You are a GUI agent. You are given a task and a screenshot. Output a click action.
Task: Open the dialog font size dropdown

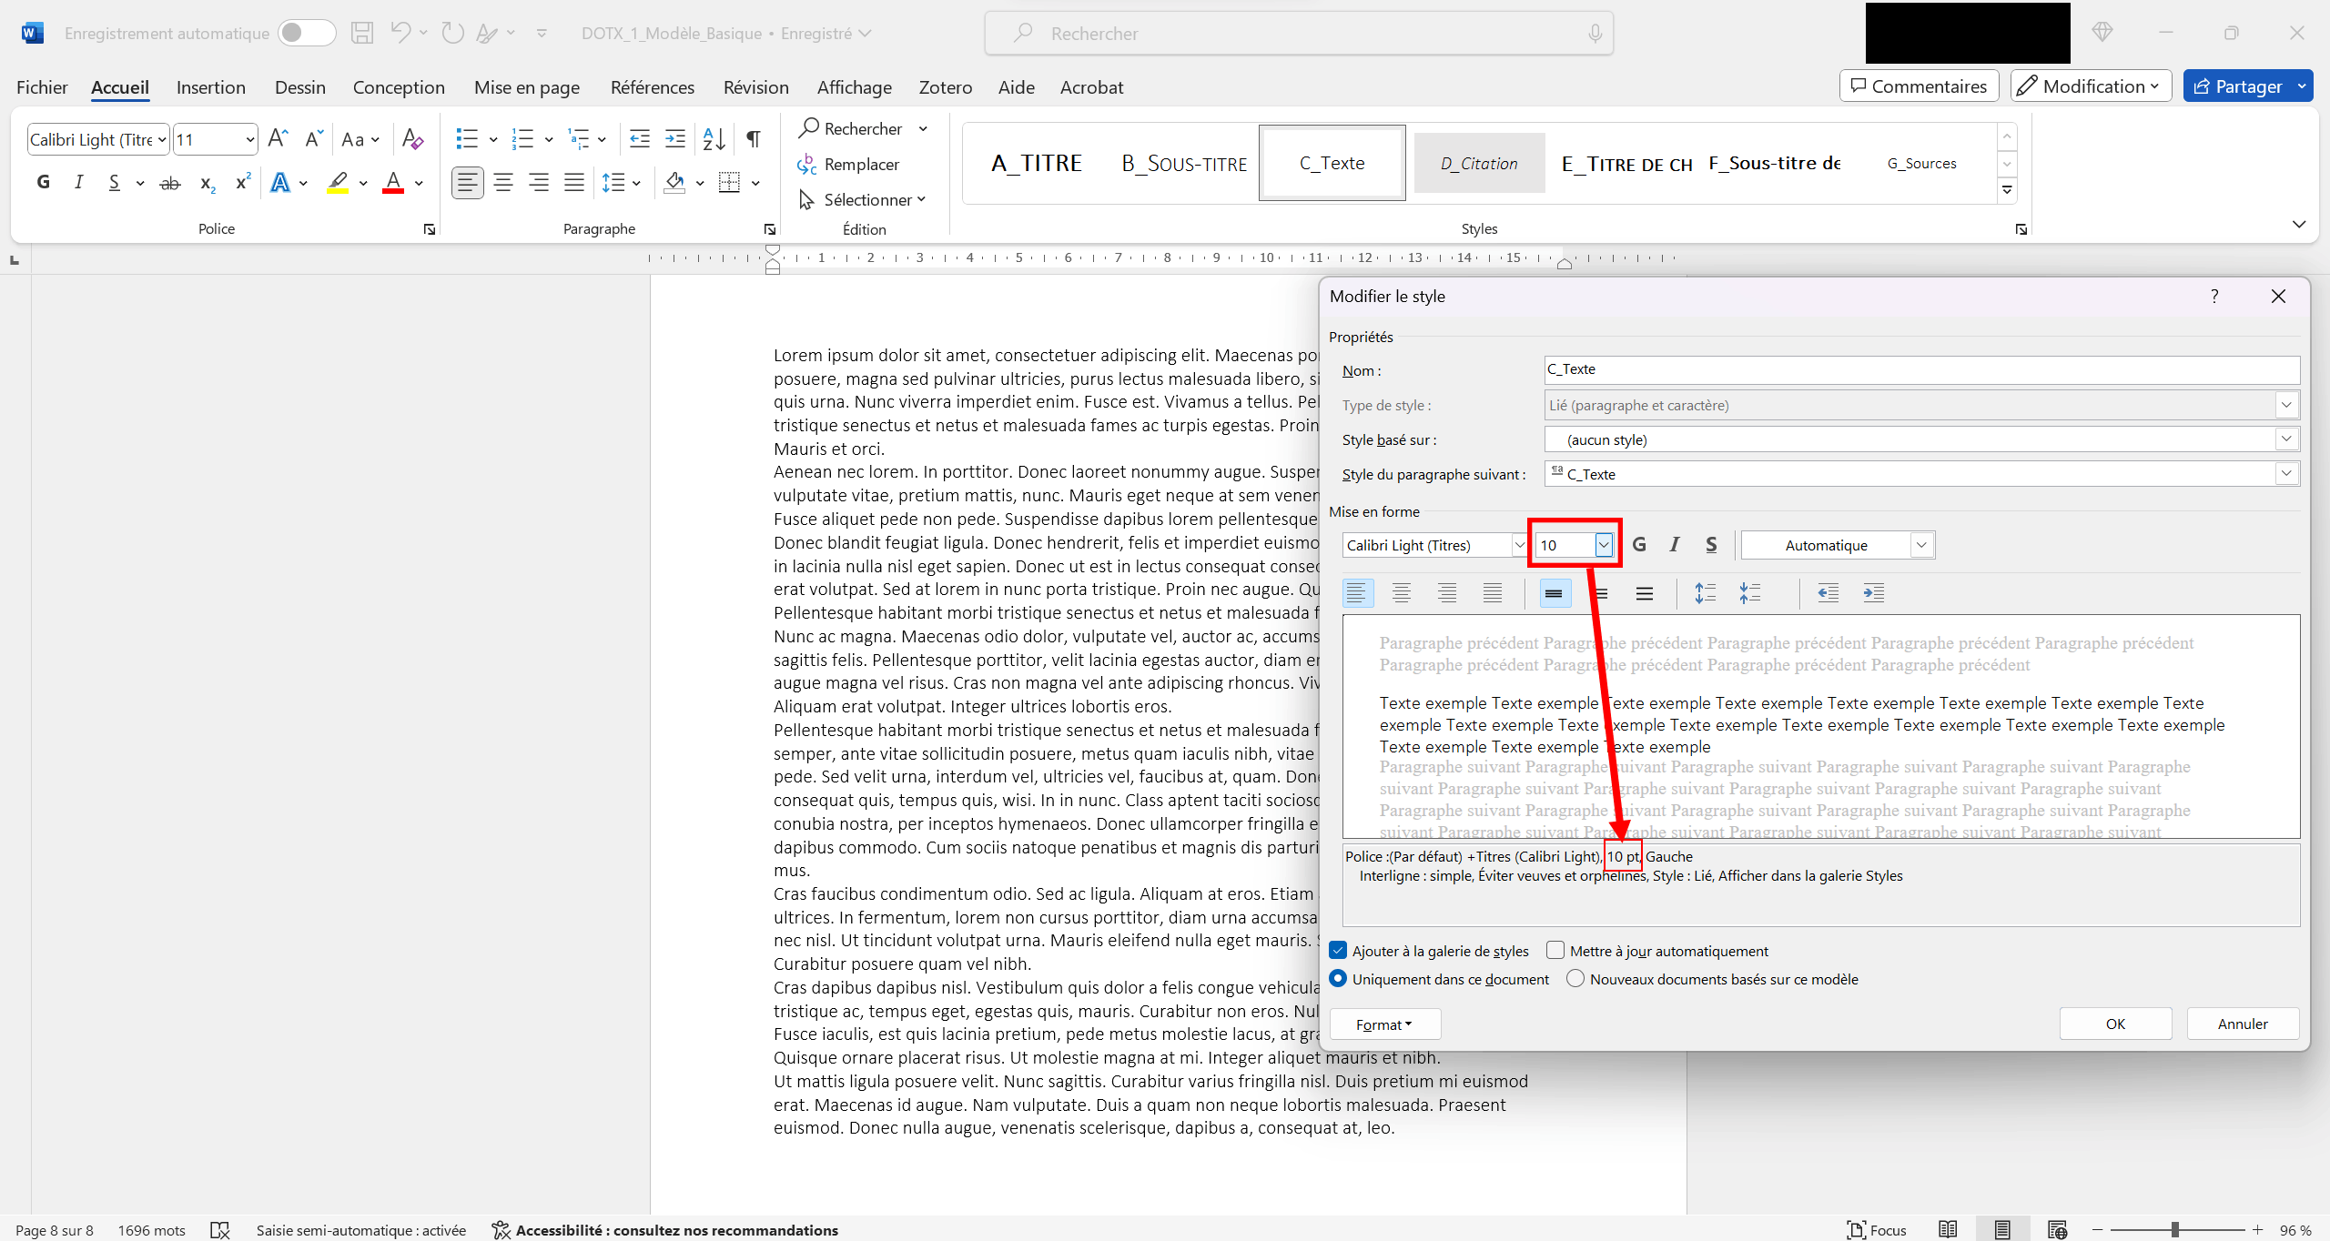click(1604, 545)
